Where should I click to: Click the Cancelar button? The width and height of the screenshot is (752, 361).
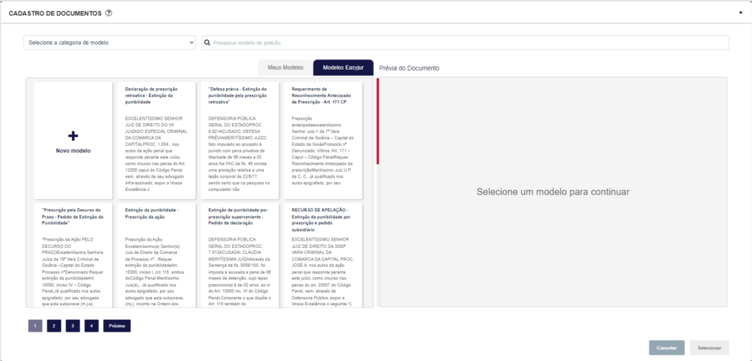[x=667, y=348]
